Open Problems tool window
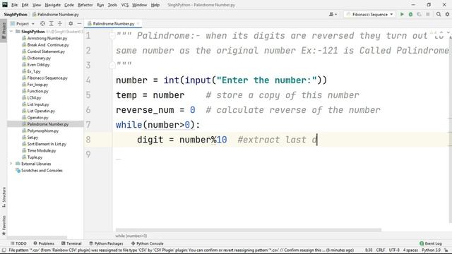Screen dimensions: 452x254 click(44, 243)
